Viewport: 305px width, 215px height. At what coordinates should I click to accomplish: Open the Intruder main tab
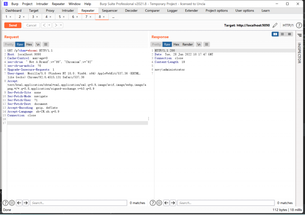tap(68, 10)
